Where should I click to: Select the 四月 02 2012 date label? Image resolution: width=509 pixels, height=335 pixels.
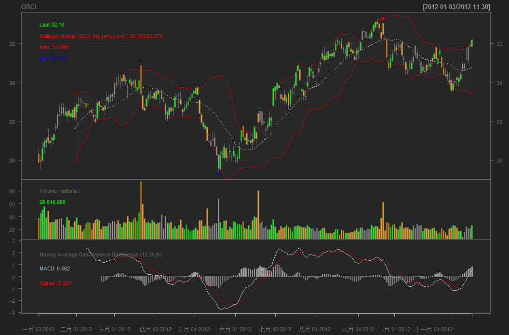[155, 329]
